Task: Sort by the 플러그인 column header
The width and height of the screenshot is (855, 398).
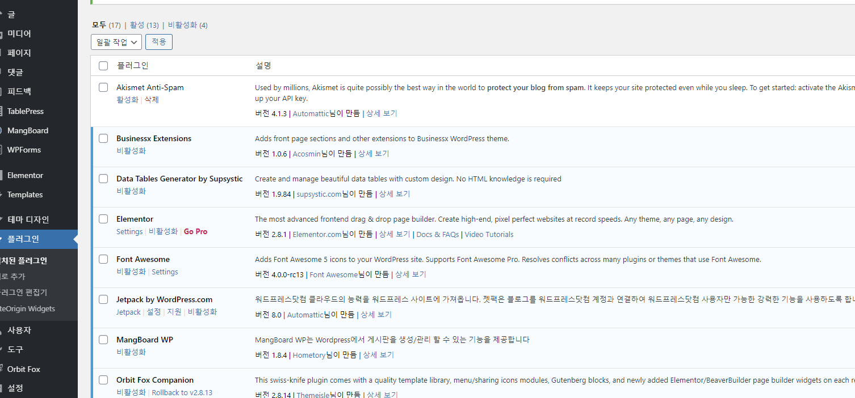Action: coord(132,66)
